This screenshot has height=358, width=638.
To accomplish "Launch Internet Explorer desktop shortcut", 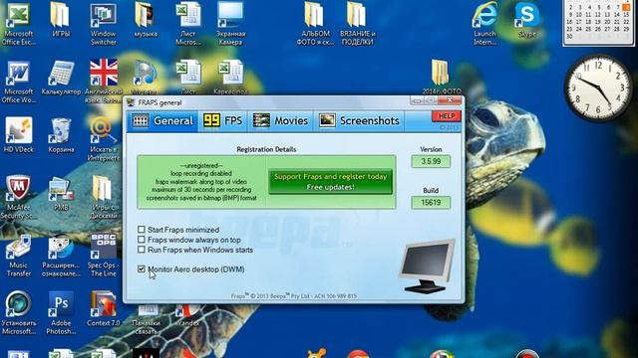I will [484, 24].
